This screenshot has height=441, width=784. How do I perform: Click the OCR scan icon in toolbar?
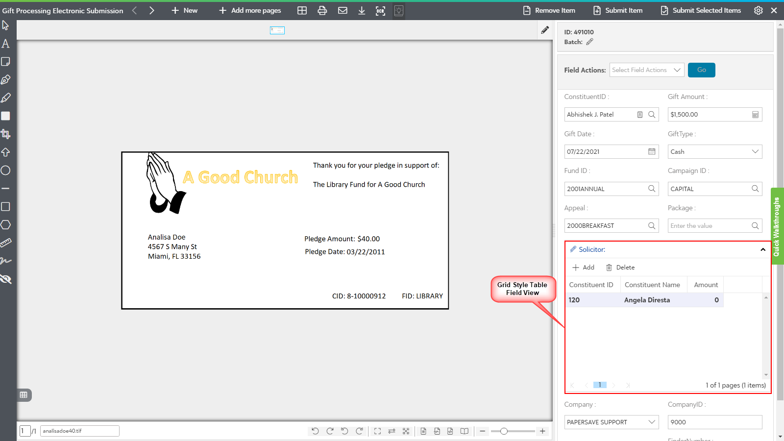click(x=380, y=11)
